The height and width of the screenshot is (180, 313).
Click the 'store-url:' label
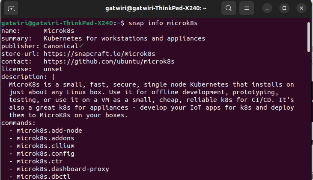(21, 54)
